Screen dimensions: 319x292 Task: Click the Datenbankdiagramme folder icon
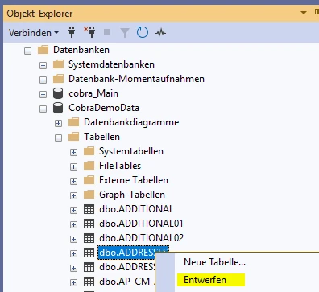tap(73, 122)
